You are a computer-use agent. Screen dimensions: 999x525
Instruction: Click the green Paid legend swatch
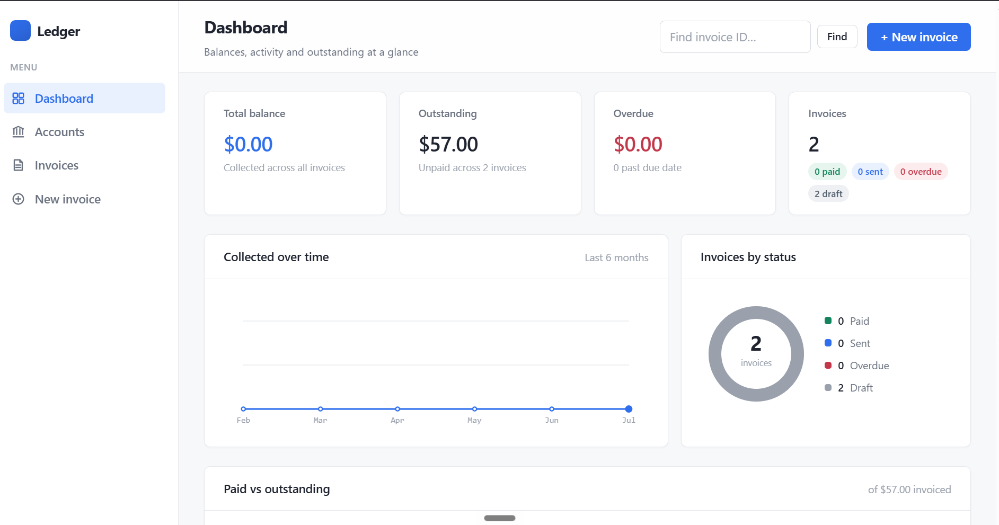[828, 321]
